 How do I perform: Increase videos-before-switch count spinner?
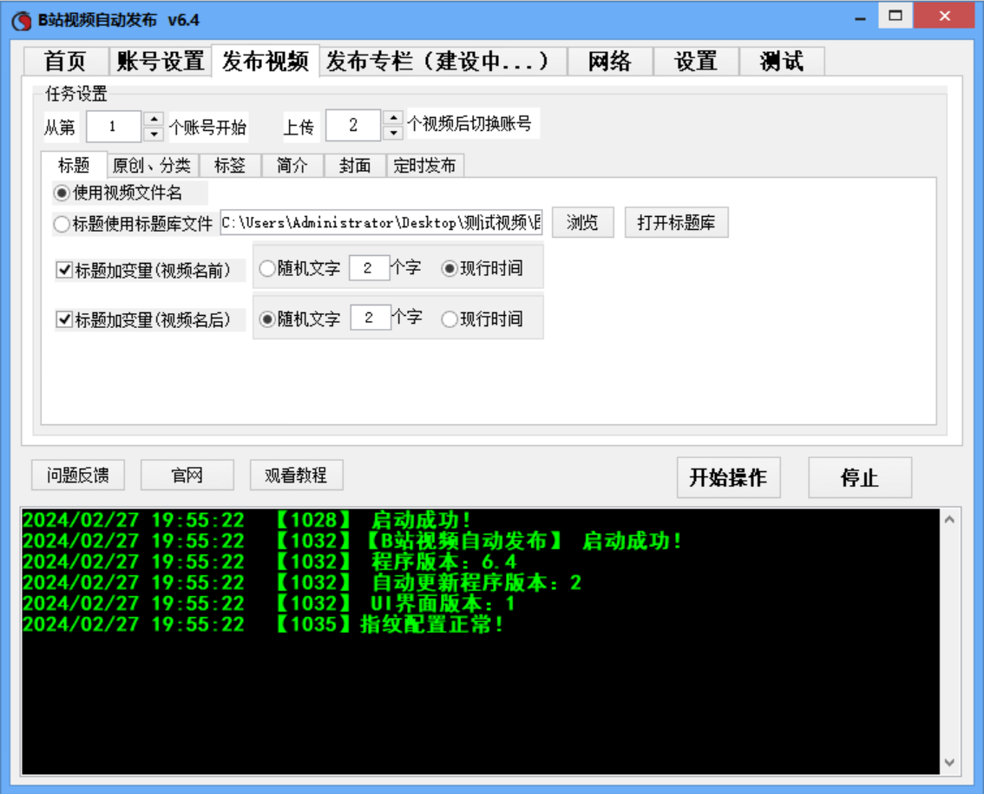pos(393,117)
